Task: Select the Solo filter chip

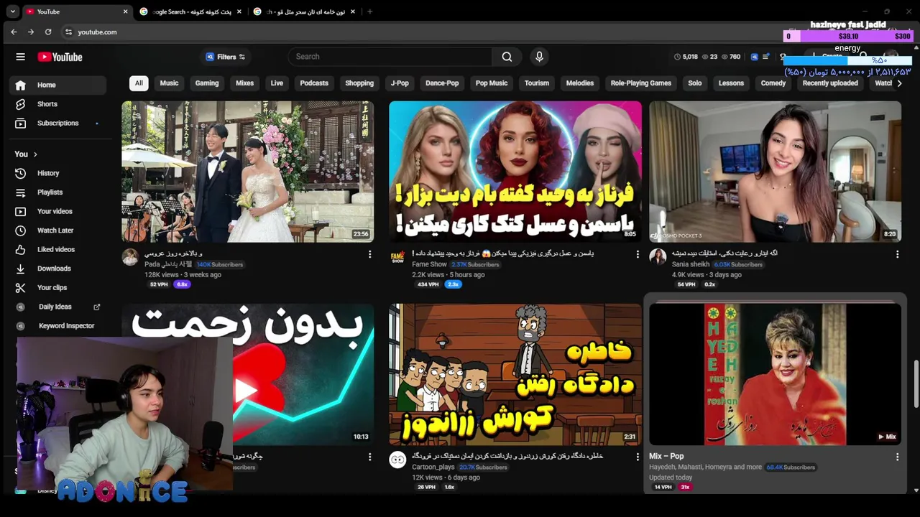Action: (x=695, y=83)
